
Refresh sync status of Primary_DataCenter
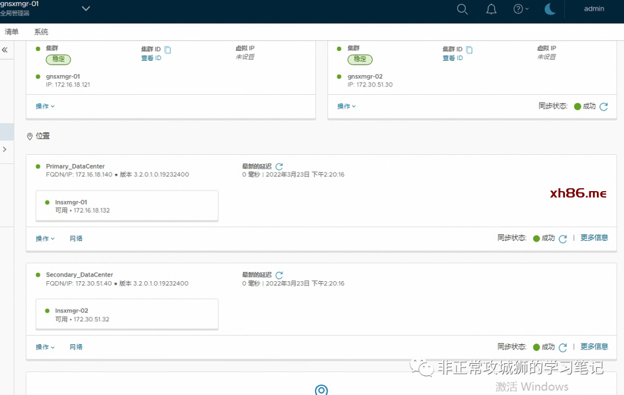tap(563, 239)
